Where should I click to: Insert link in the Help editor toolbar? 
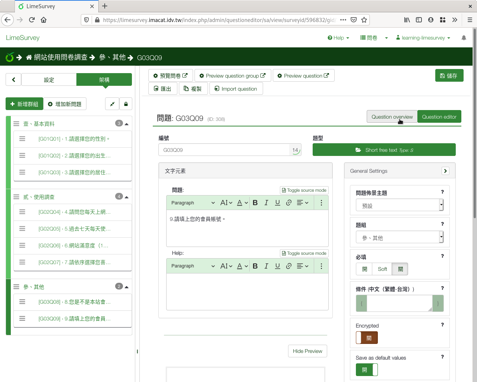(289, 266)
